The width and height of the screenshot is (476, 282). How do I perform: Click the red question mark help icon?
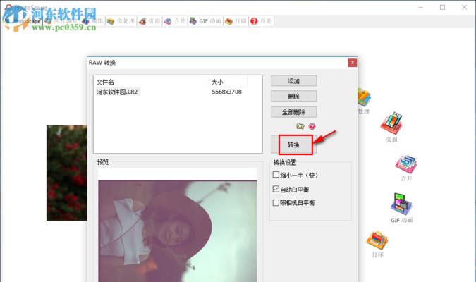[312, 126]
